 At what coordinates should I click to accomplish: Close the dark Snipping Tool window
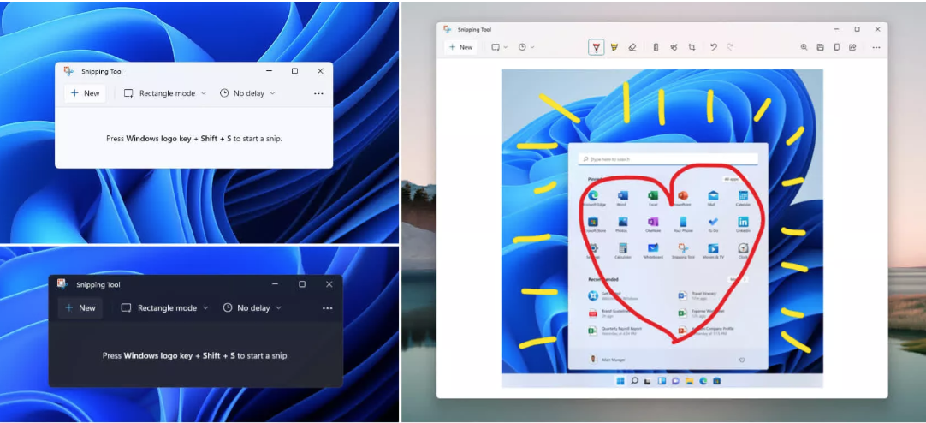pos(329,284)
